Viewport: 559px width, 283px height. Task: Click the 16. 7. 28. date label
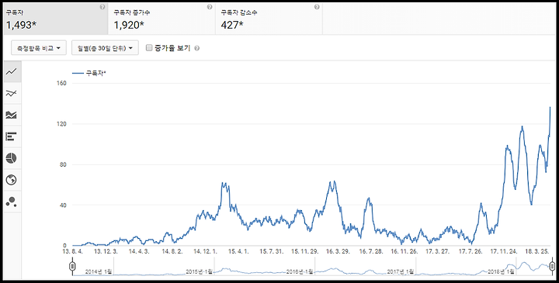coord(371,251)
